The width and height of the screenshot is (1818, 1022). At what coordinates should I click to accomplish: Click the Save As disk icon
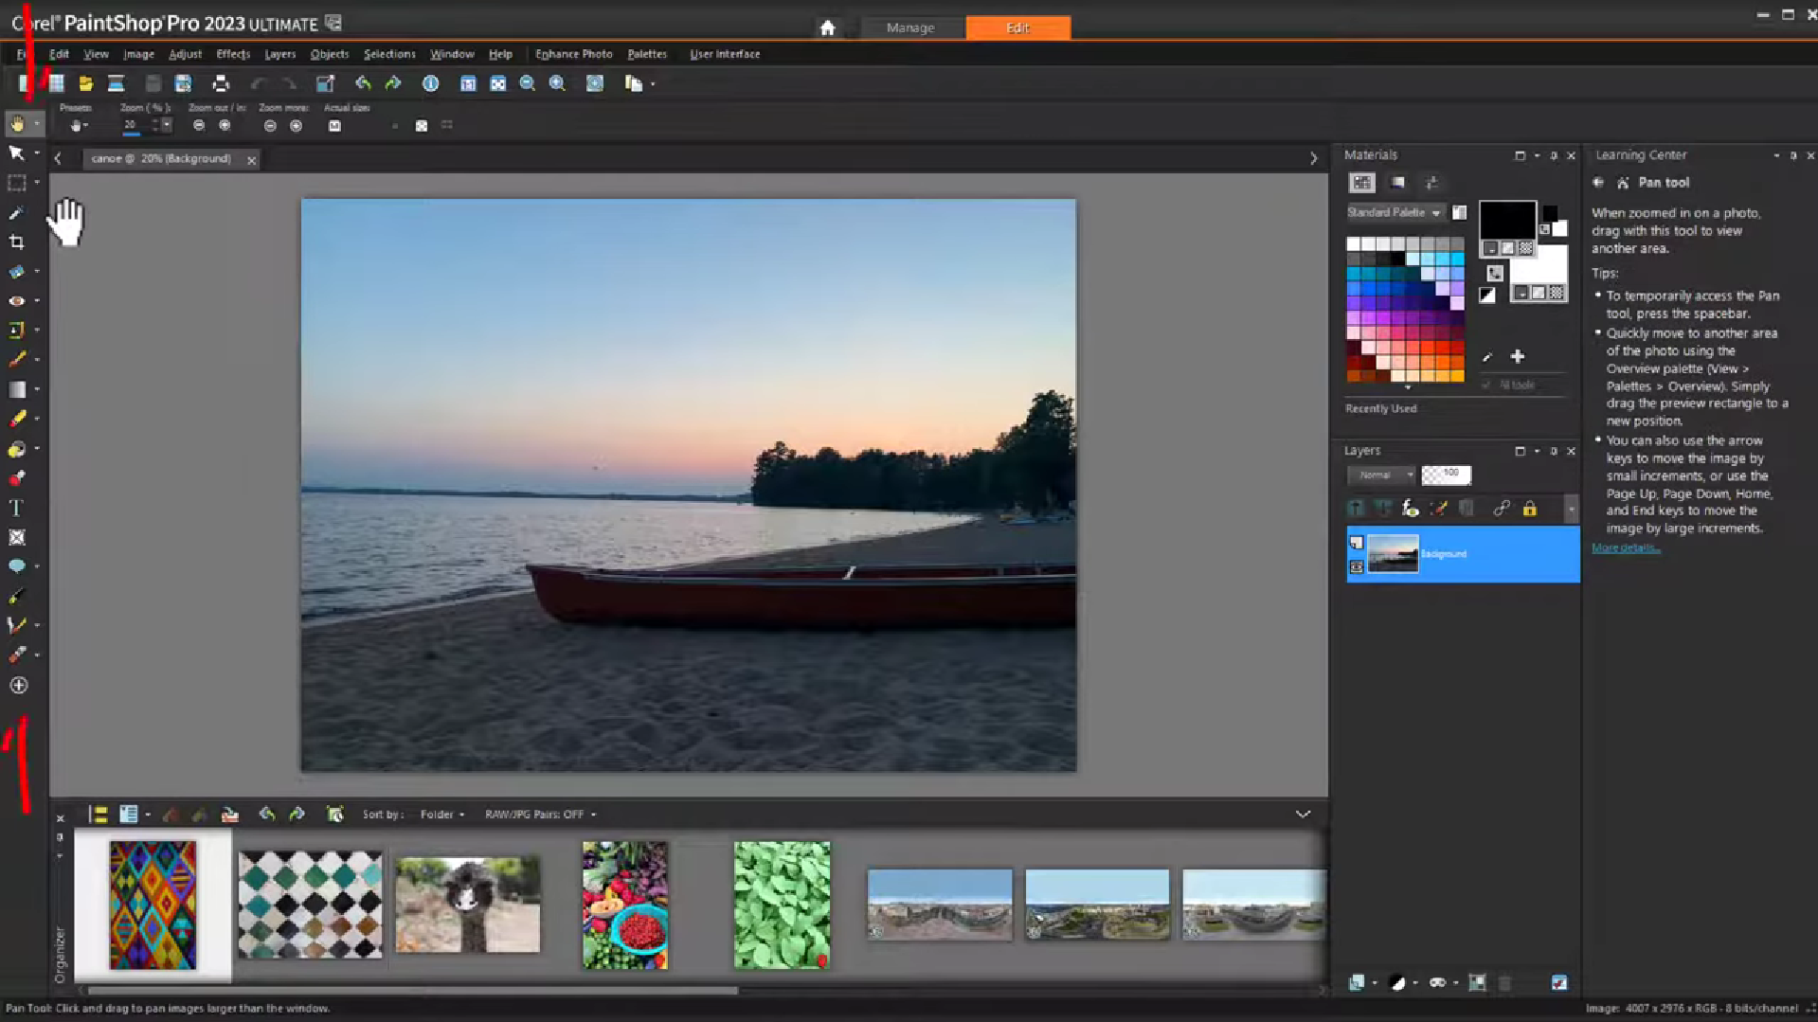pyautogui.click(x=184, y=83)
